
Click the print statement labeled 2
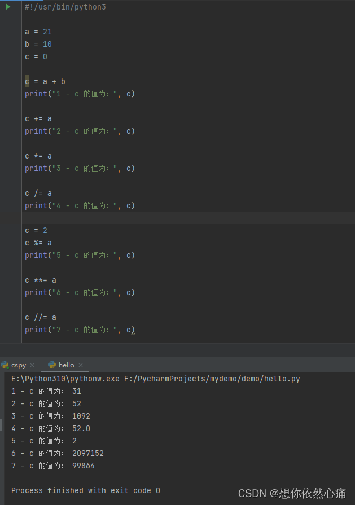pyautogui.click(x=80, y=131)
